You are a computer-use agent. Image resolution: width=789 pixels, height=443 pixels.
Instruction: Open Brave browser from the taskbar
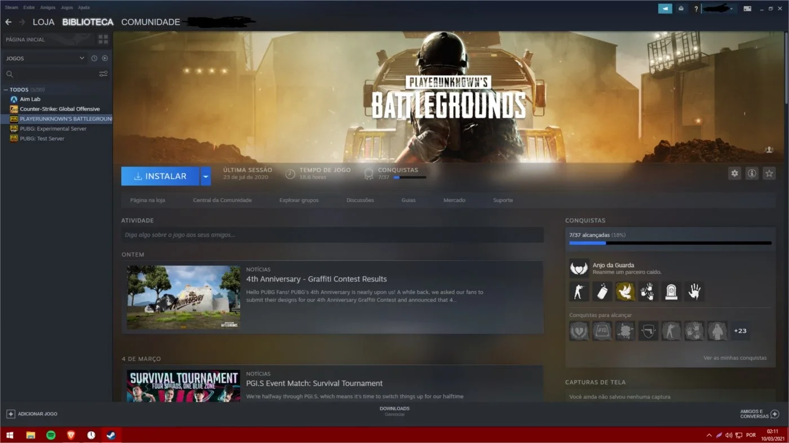pos(70,435)
